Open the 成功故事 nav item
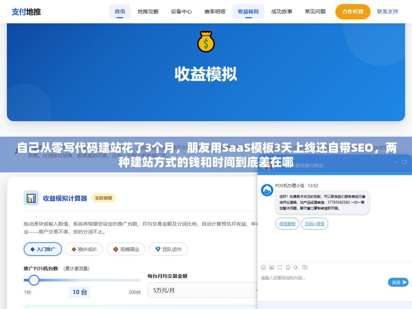Viewport: 412px width, 309px height. coord(282,12)
